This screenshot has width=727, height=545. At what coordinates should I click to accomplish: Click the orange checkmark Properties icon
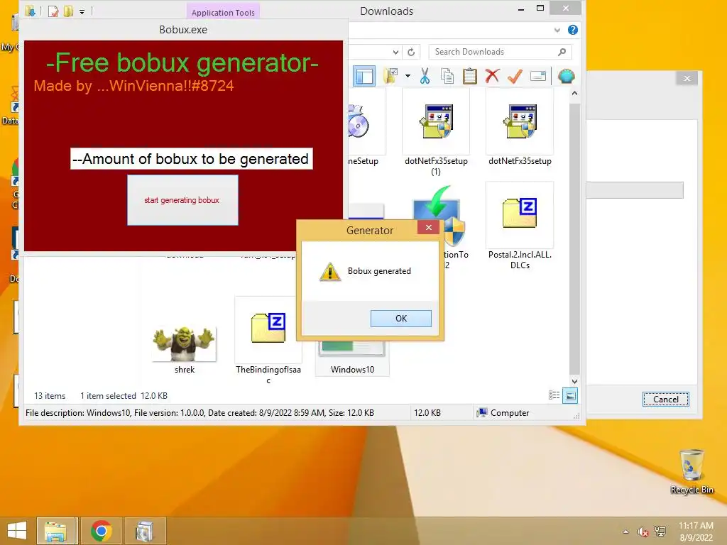click(515, 76)
